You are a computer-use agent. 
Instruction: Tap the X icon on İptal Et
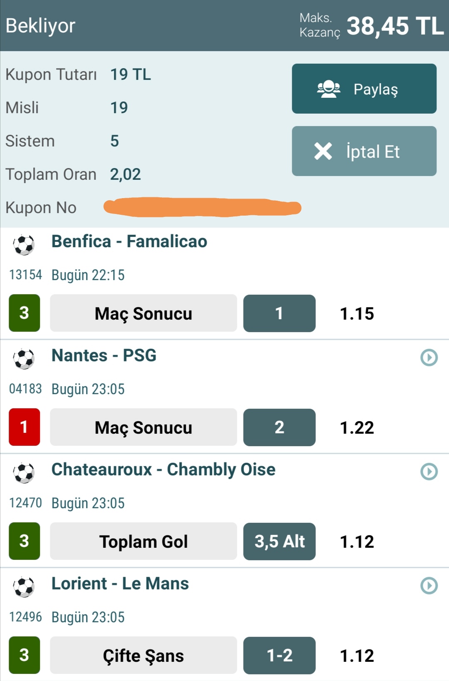click(x=323, y=151)
